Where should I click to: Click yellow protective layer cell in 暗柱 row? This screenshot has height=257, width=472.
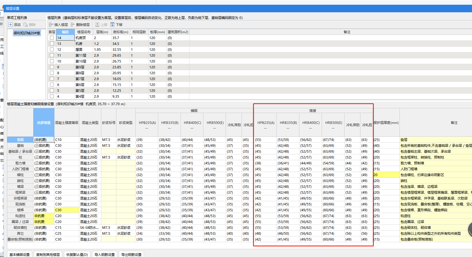[386, 175]
